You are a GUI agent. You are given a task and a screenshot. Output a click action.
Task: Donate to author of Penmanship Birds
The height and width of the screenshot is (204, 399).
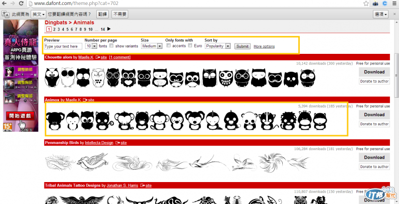click(375, 167)
